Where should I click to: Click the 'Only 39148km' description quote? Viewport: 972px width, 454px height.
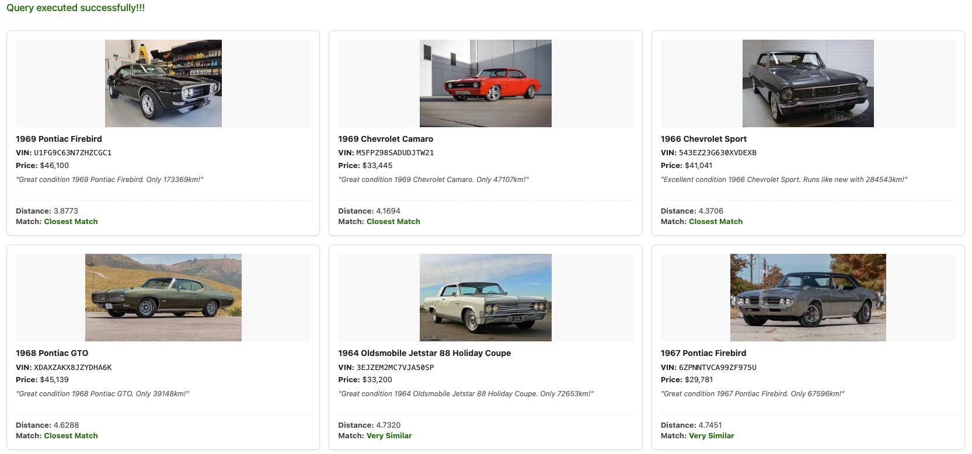pyautogui.click(x=103, y=394)
